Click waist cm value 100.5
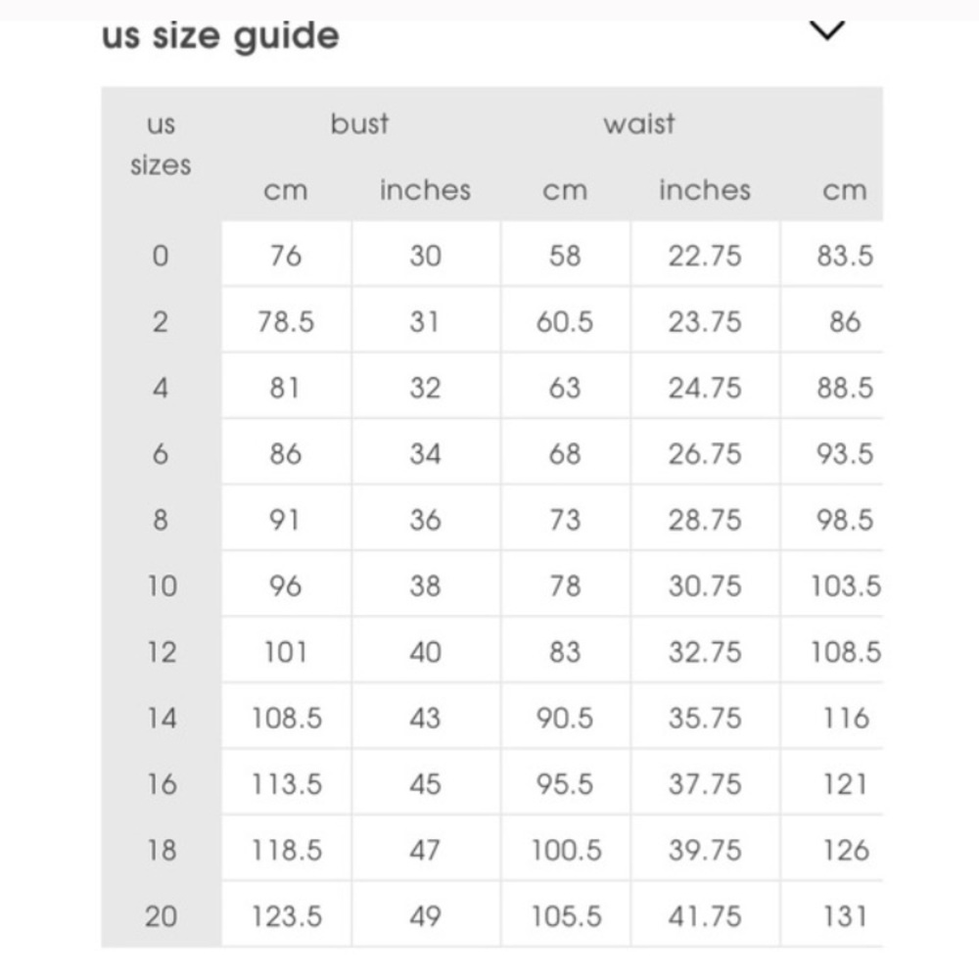Viewport: 979px width, 979px height. click(566, 851)
